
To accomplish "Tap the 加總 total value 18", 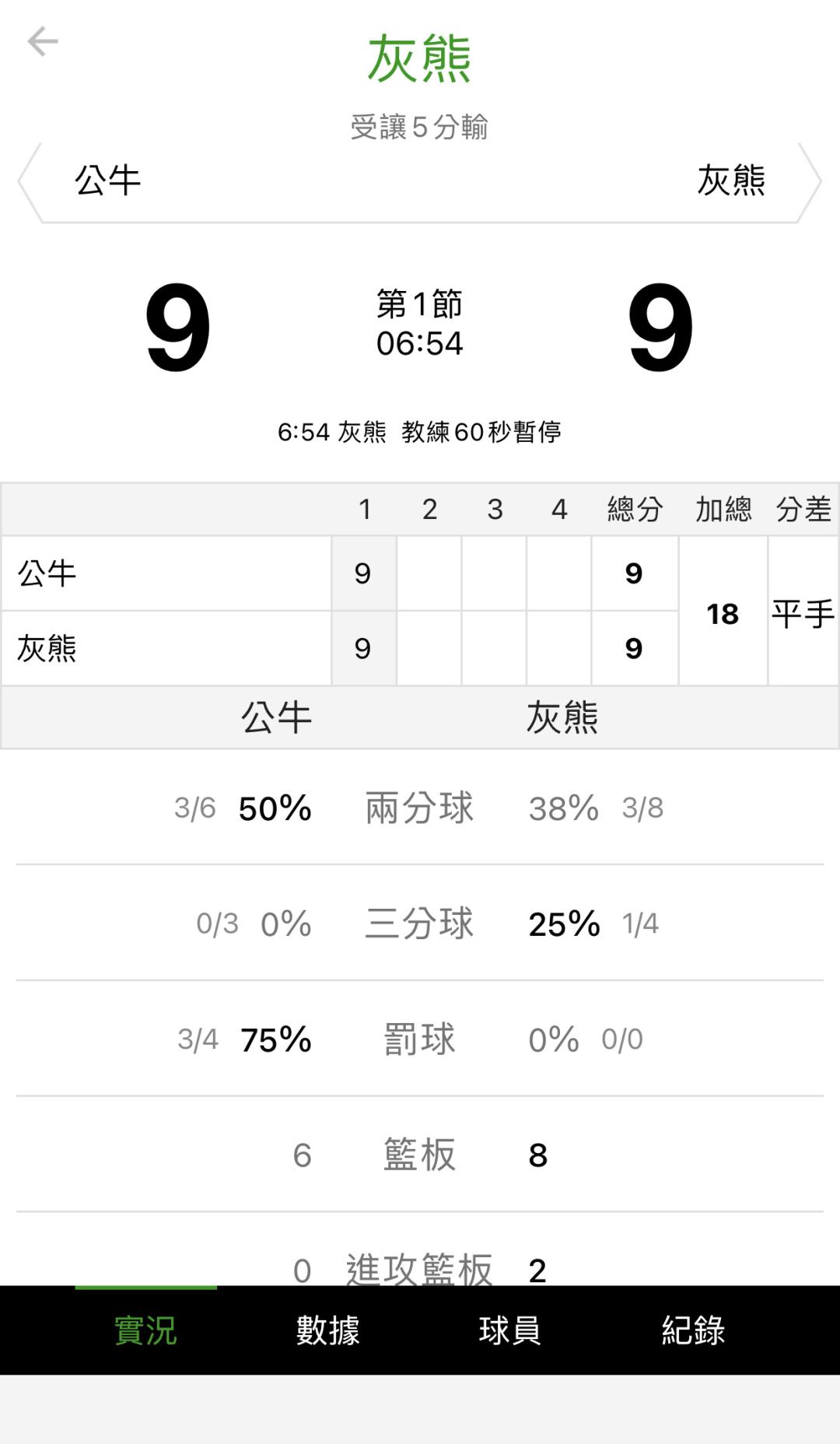I will [723, 614].
